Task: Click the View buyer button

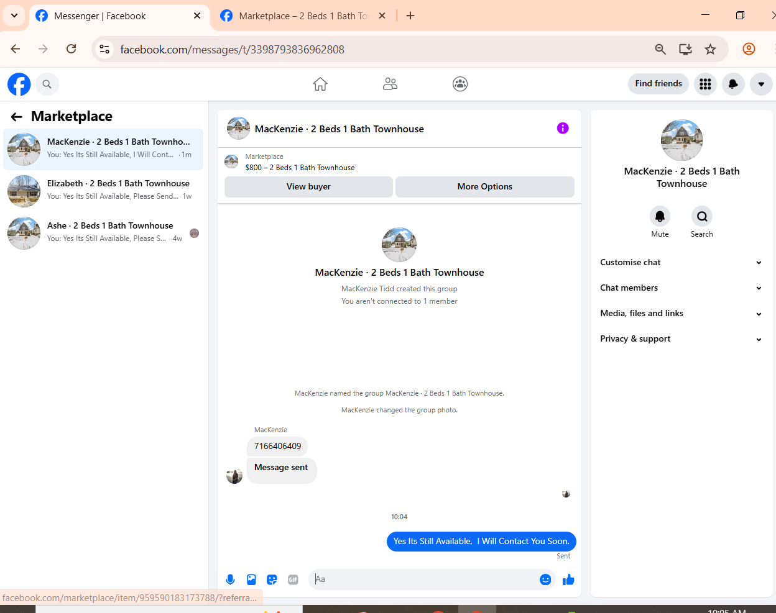Action: (308, 187)
